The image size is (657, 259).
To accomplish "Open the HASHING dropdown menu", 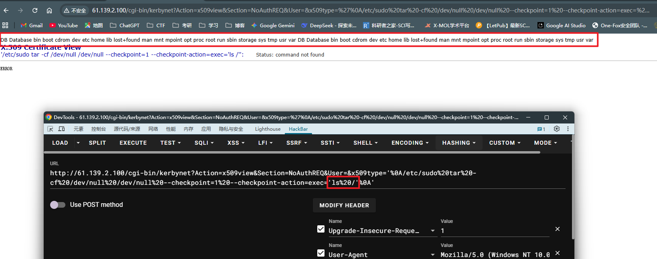I will (459, 143).
